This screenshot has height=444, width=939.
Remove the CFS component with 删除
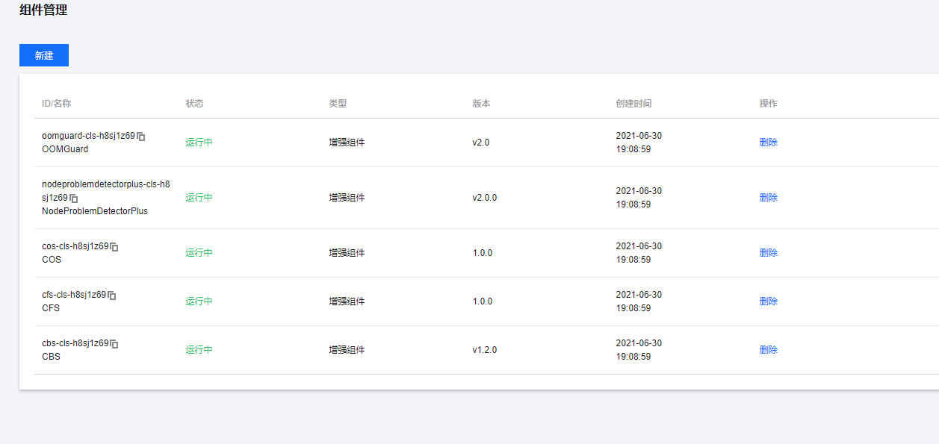coord(769,301)
